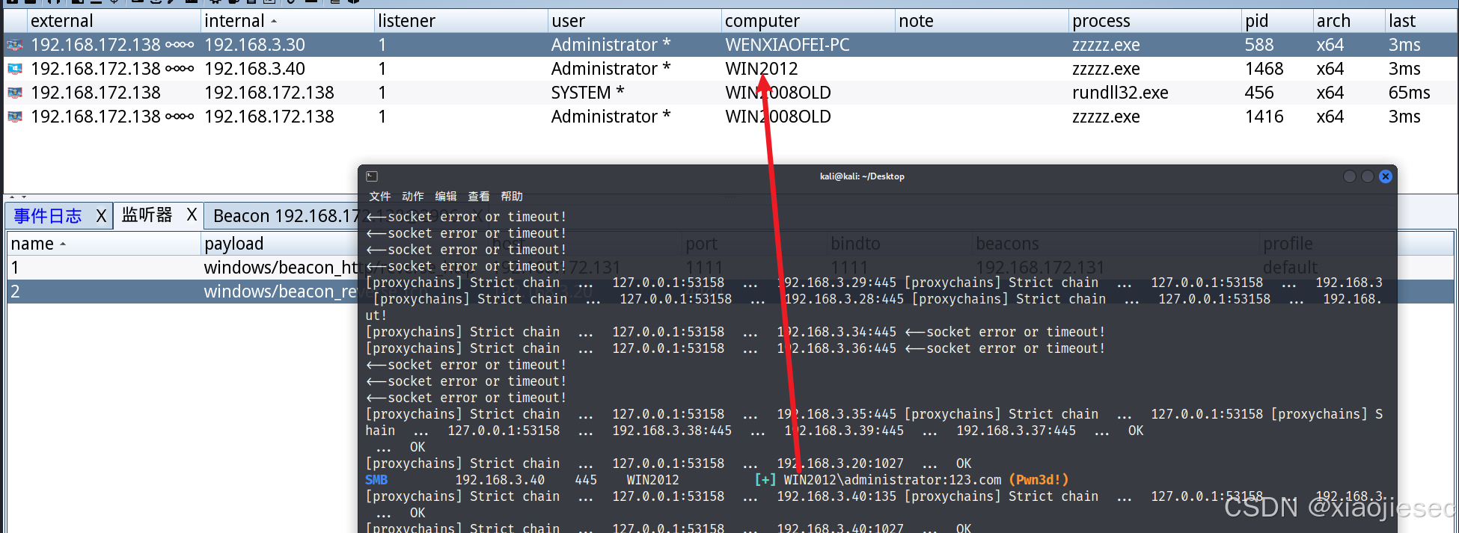The height and width of the screenshot is (533, 1459).
Task: Close the 事件日志 tab with its X
Action: (x=101, y=216)
